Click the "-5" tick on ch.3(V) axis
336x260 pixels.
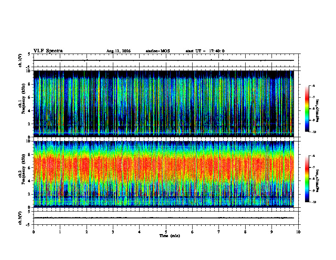(x=28, y=225)
